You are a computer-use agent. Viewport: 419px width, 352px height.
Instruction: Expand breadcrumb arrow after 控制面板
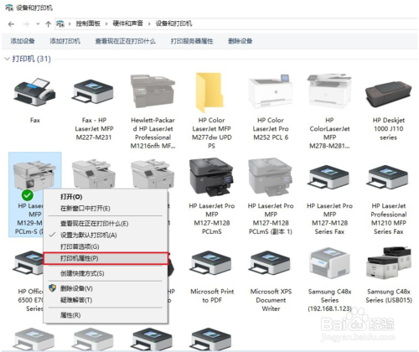pos(106,24)
